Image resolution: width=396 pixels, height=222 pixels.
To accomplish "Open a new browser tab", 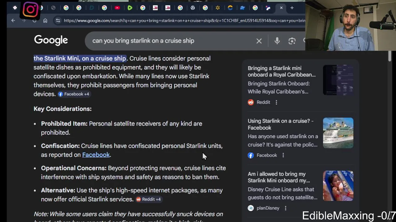I will tap(292, 8).
